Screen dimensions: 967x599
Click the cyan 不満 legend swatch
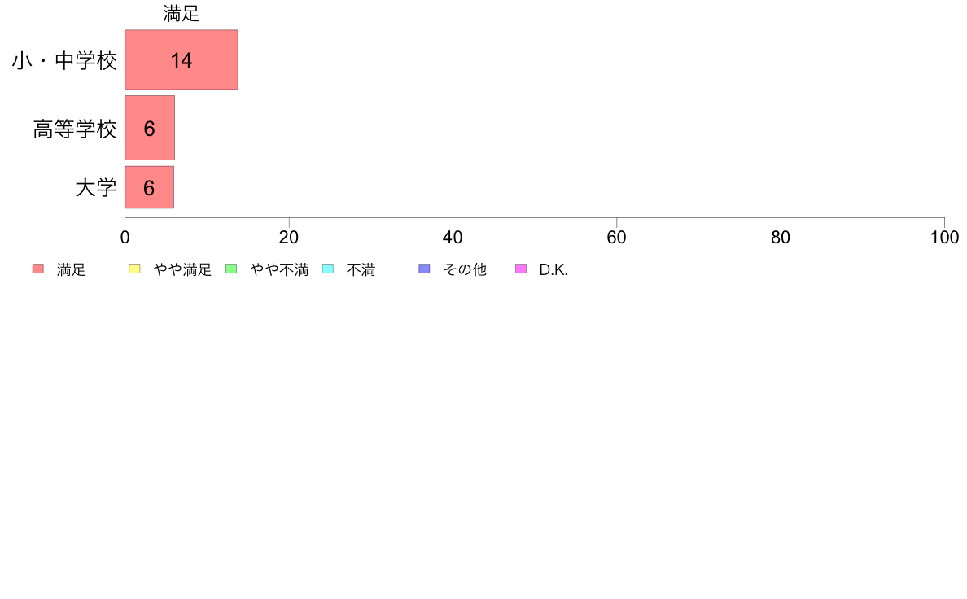pyautogui.click(x=328, y=269)
